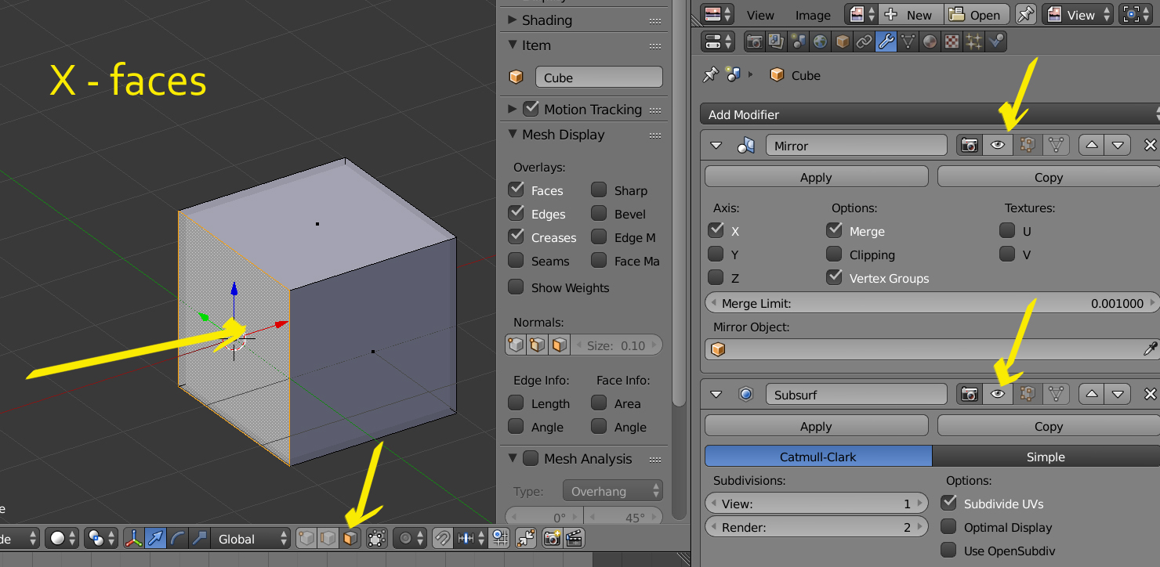
Task: Uncheck the Creases overlay checkbox
Action: point(517,236)
